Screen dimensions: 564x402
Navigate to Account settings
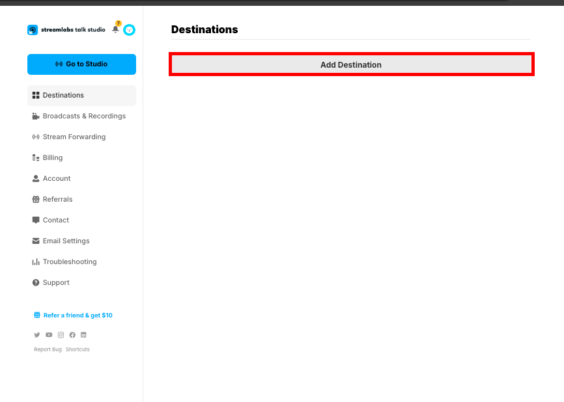coord(57,178)
